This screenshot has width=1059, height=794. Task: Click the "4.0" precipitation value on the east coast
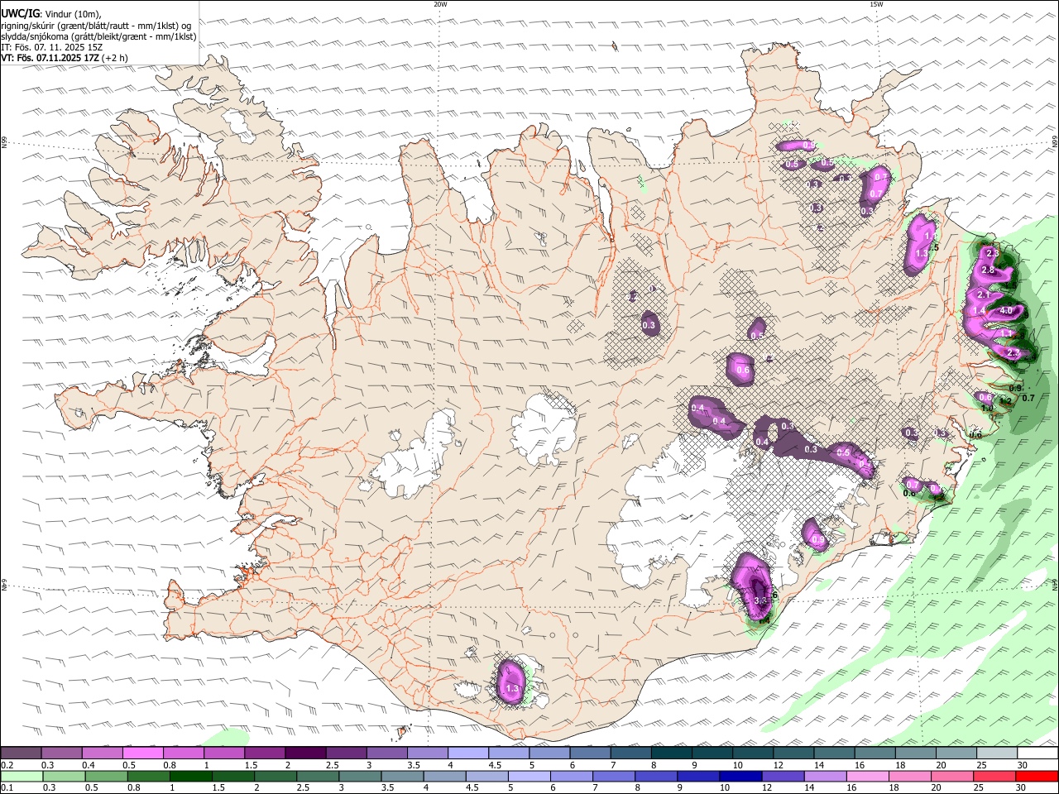(1006, 311)
